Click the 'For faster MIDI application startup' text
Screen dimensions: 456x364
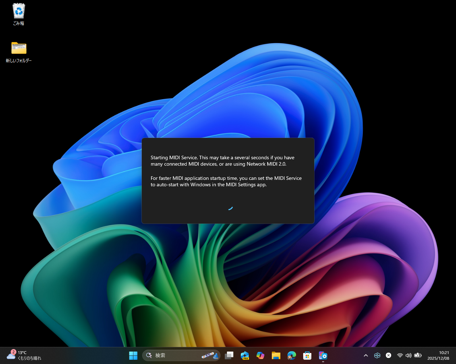226,181
